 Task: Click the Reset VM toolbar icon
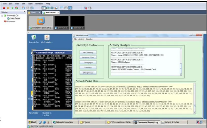tap(17, 8)
